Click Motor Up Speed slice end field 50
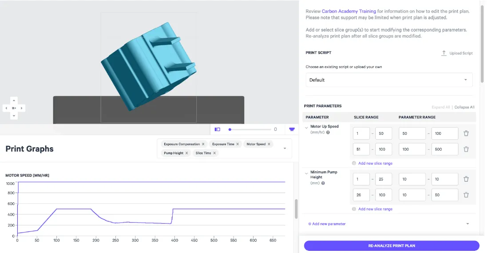487x253 pixels. pyautogui.click(x=384, y=133)
